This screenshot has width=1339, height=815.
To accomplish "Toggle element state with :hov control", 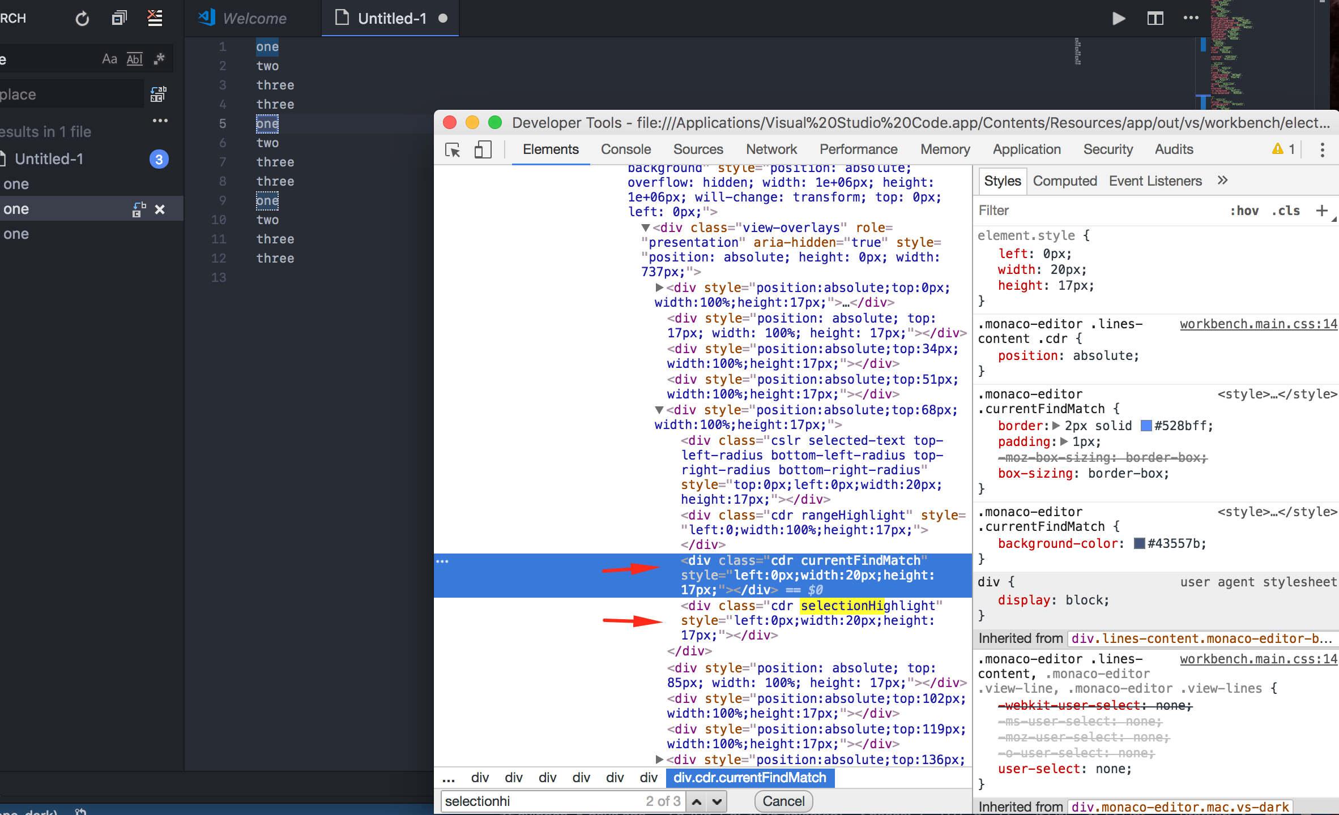I will coord(1244,211).
